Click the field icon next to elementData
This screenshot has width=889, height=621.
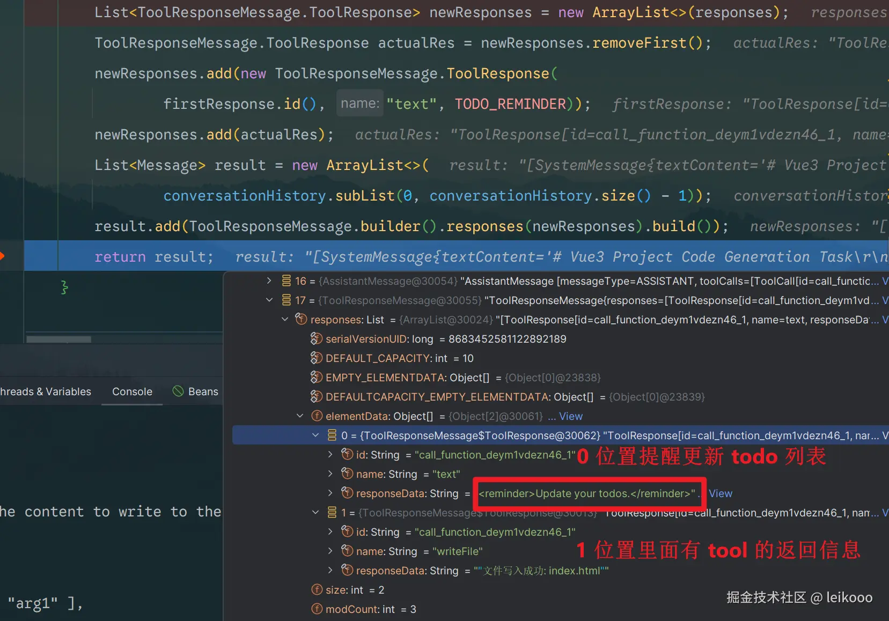click(x=317, y=416)
